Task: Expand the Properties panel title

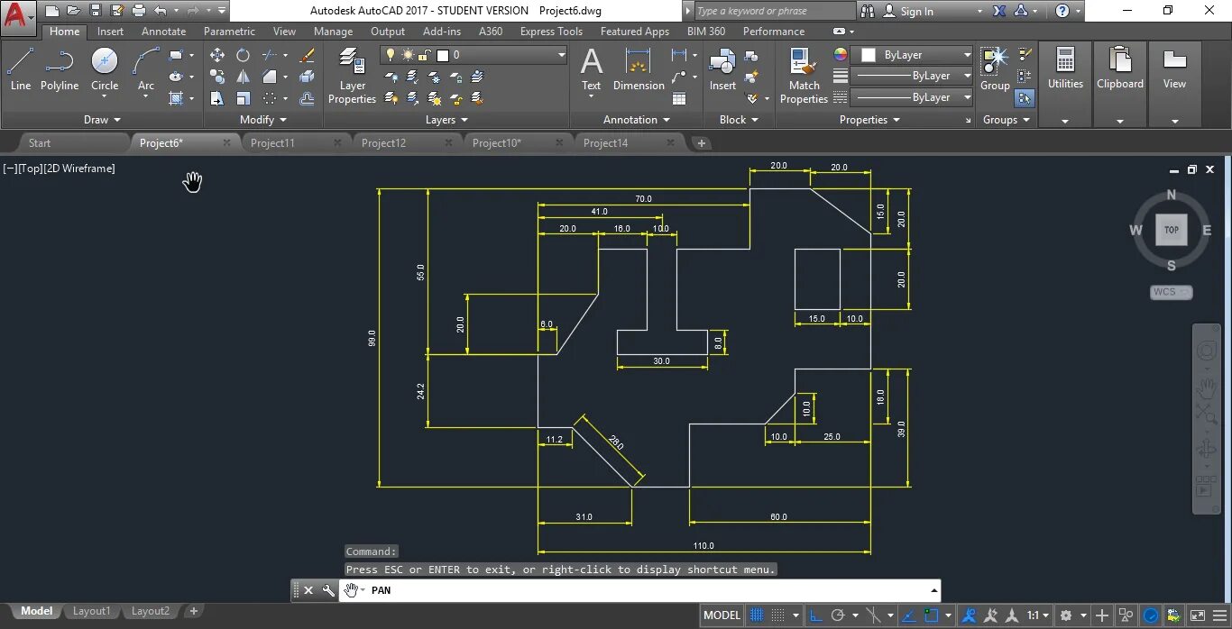Action: click(x=869, y=119)
